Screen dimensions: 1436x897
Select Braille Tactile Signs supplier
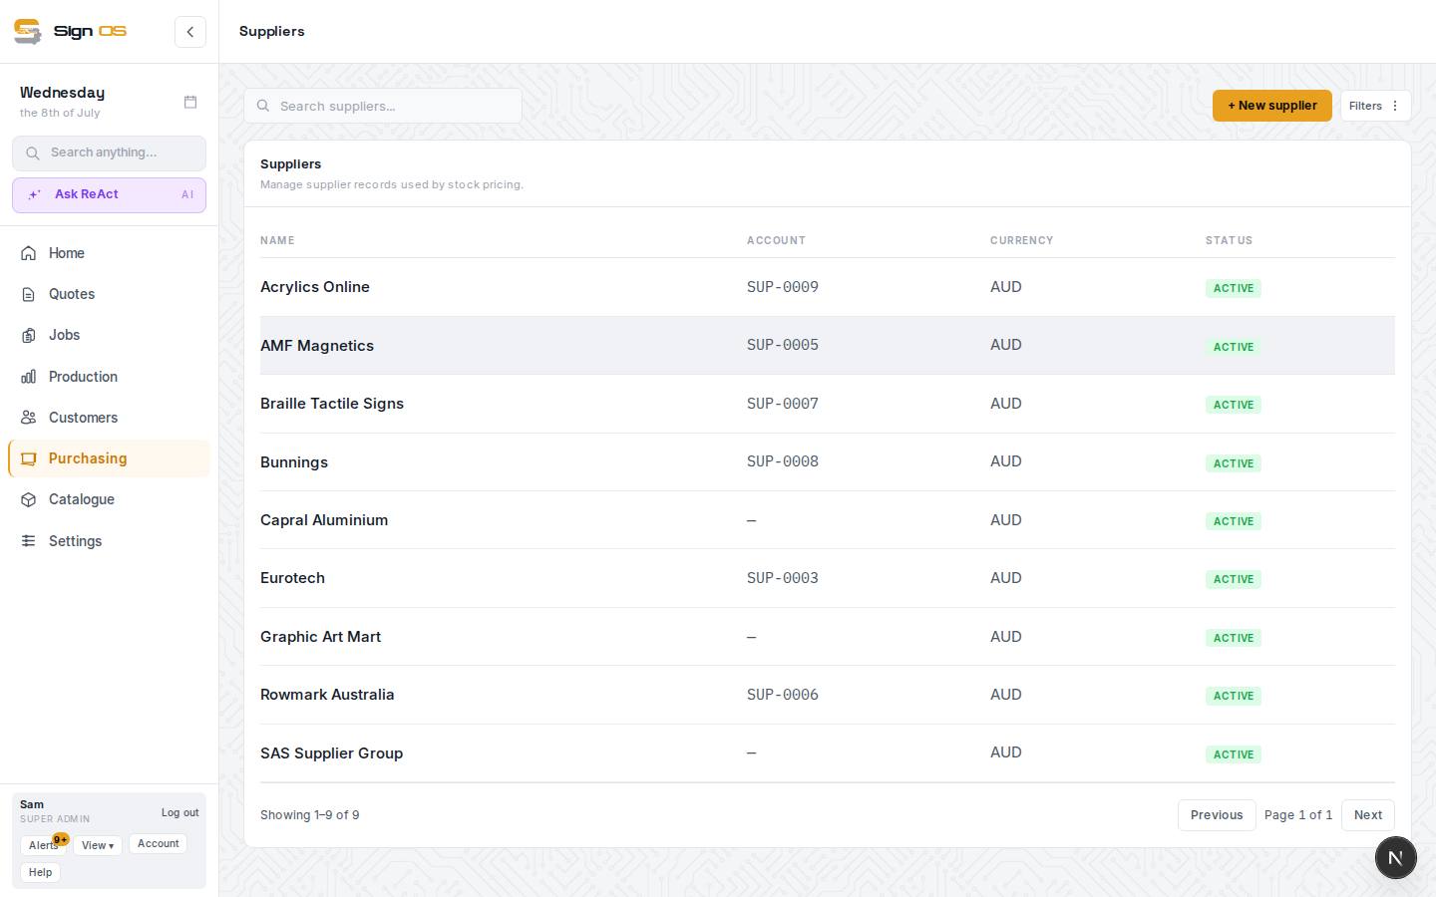click(x=828, y=404)
